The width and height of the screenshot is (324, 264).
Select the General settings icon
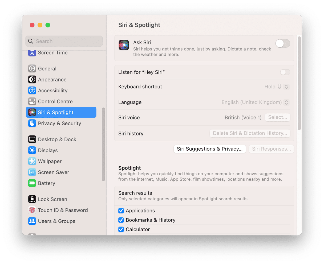pyautogui.click(x=32, y=68)
